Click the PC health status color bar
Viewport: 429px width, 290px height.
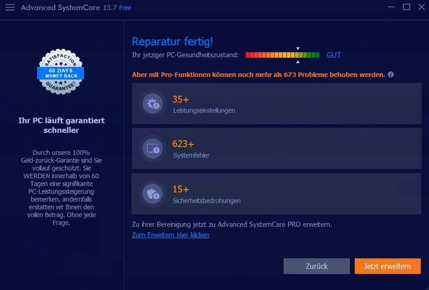click(283, 55)
